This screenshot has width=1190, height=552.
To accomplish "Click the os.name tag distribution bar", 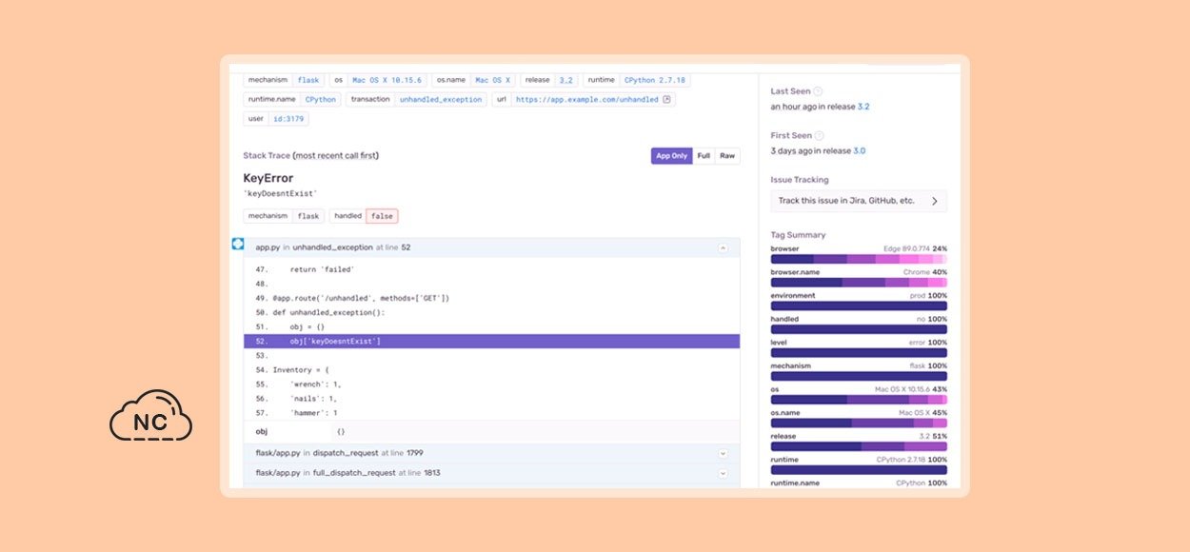I will 858,424.
